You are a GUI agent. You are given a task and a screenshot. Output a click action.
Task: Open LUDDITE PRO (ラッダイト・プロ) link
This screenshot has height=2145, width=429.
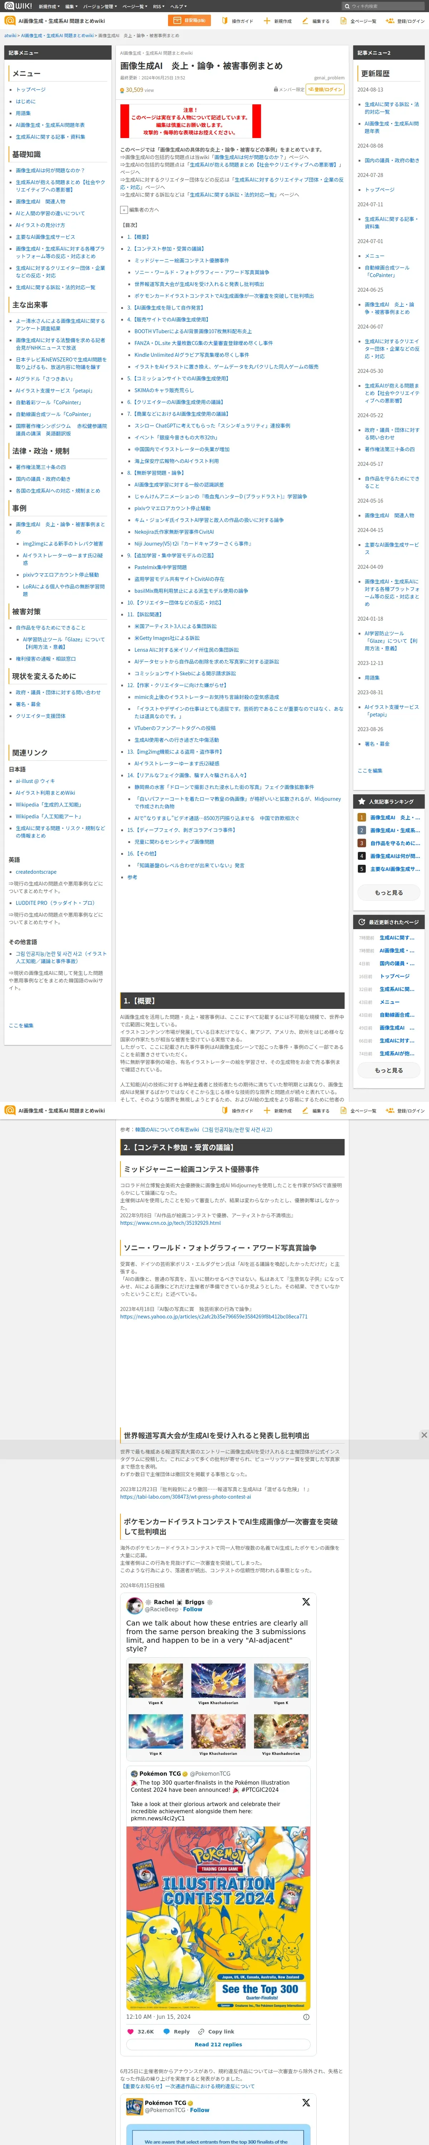(55, 903)
